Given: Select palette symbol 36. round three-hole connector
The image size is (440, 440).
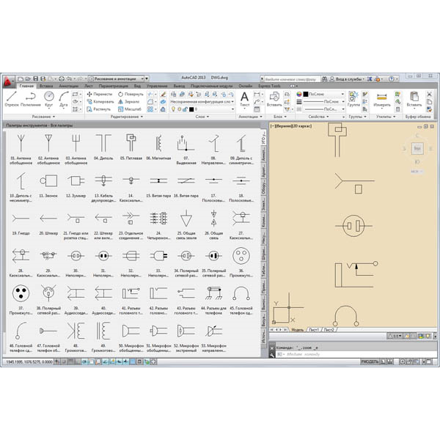Looking at the screenshot, I should (241, 262).
